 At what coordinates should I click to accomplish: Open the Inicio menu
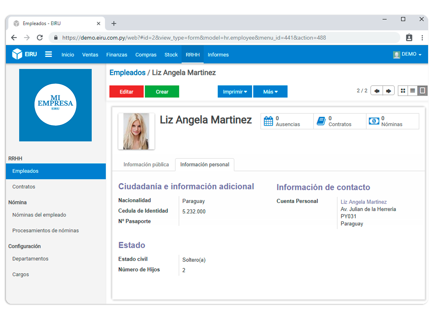click(68, 55)
